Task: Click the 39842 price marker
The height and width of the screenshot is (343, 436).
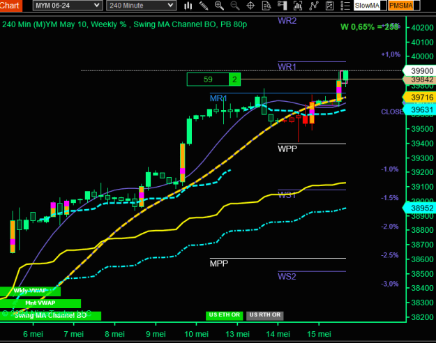Action: coord(420,79)
